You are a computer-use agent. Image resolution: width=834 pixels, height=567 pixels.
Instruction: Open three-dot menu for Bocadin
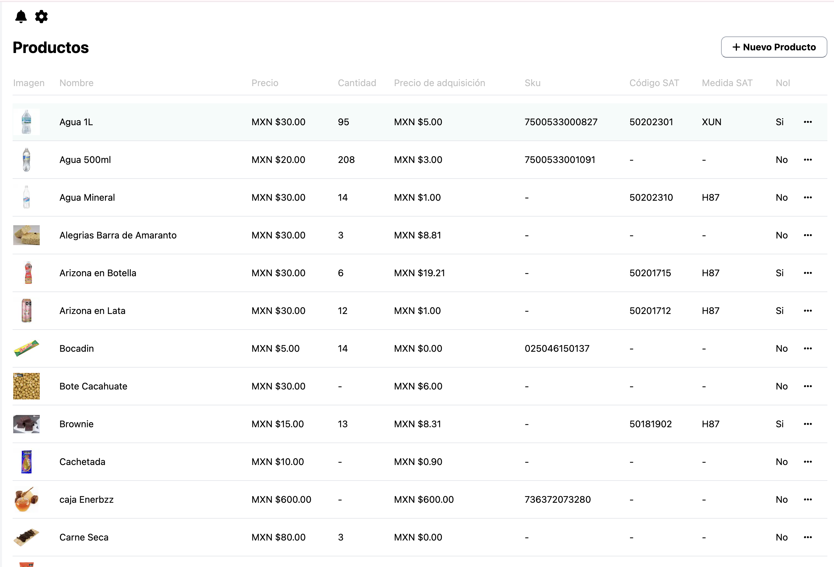pyautogui.click(x=808, y=348)
